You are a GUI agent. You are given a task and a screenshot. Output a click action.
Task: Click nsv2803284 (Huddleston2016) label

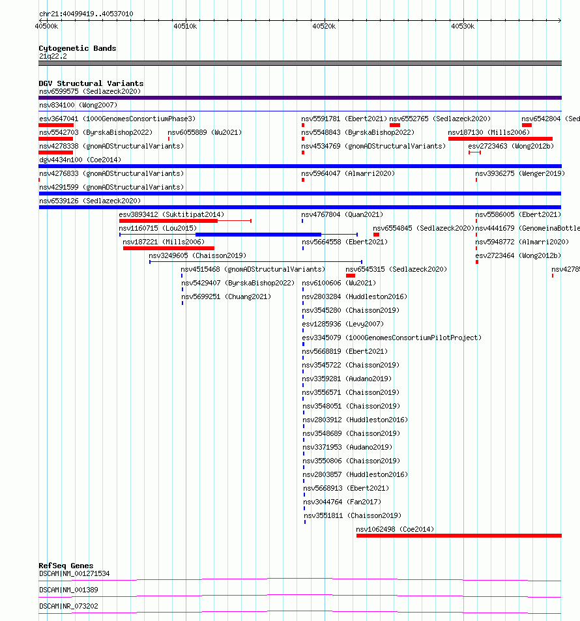tap(355, 296)
